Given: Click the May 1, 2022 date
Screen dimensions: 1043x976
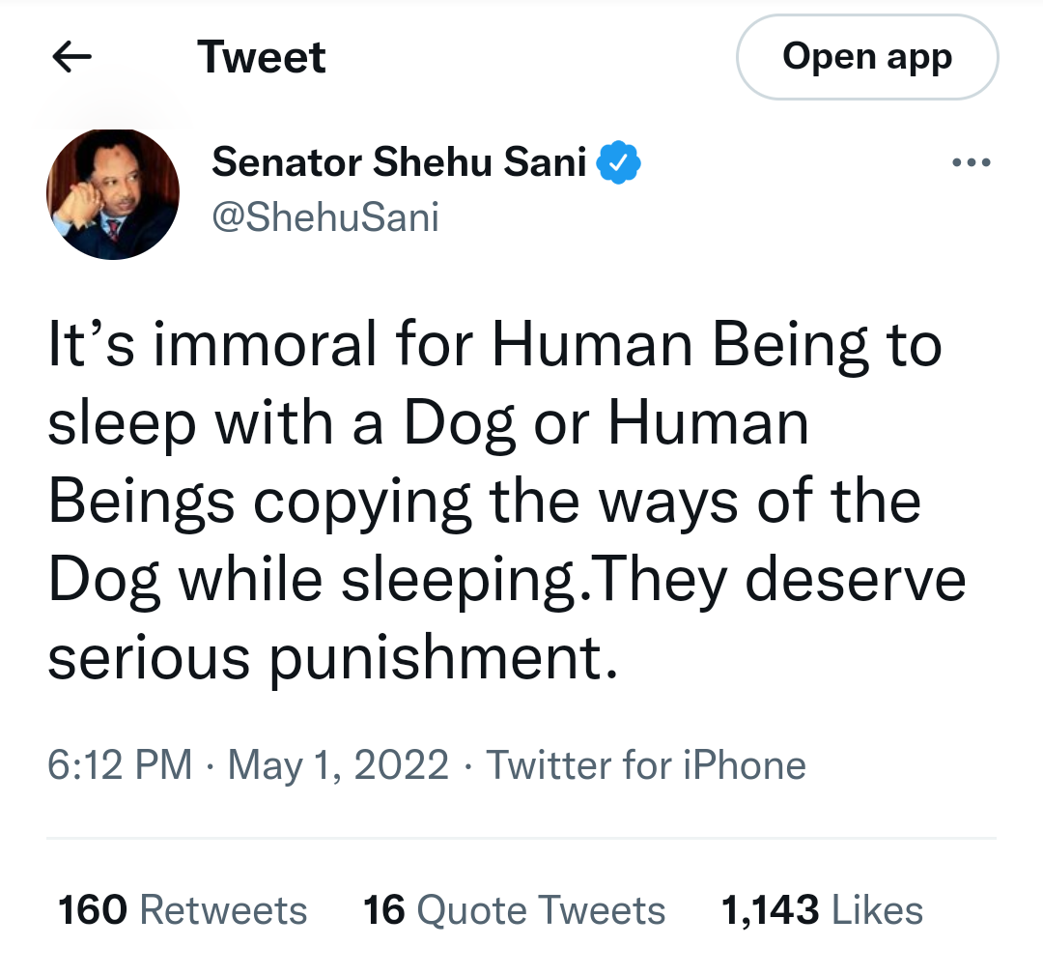Looking at the screenshot, I should click(x=339, y=764).
